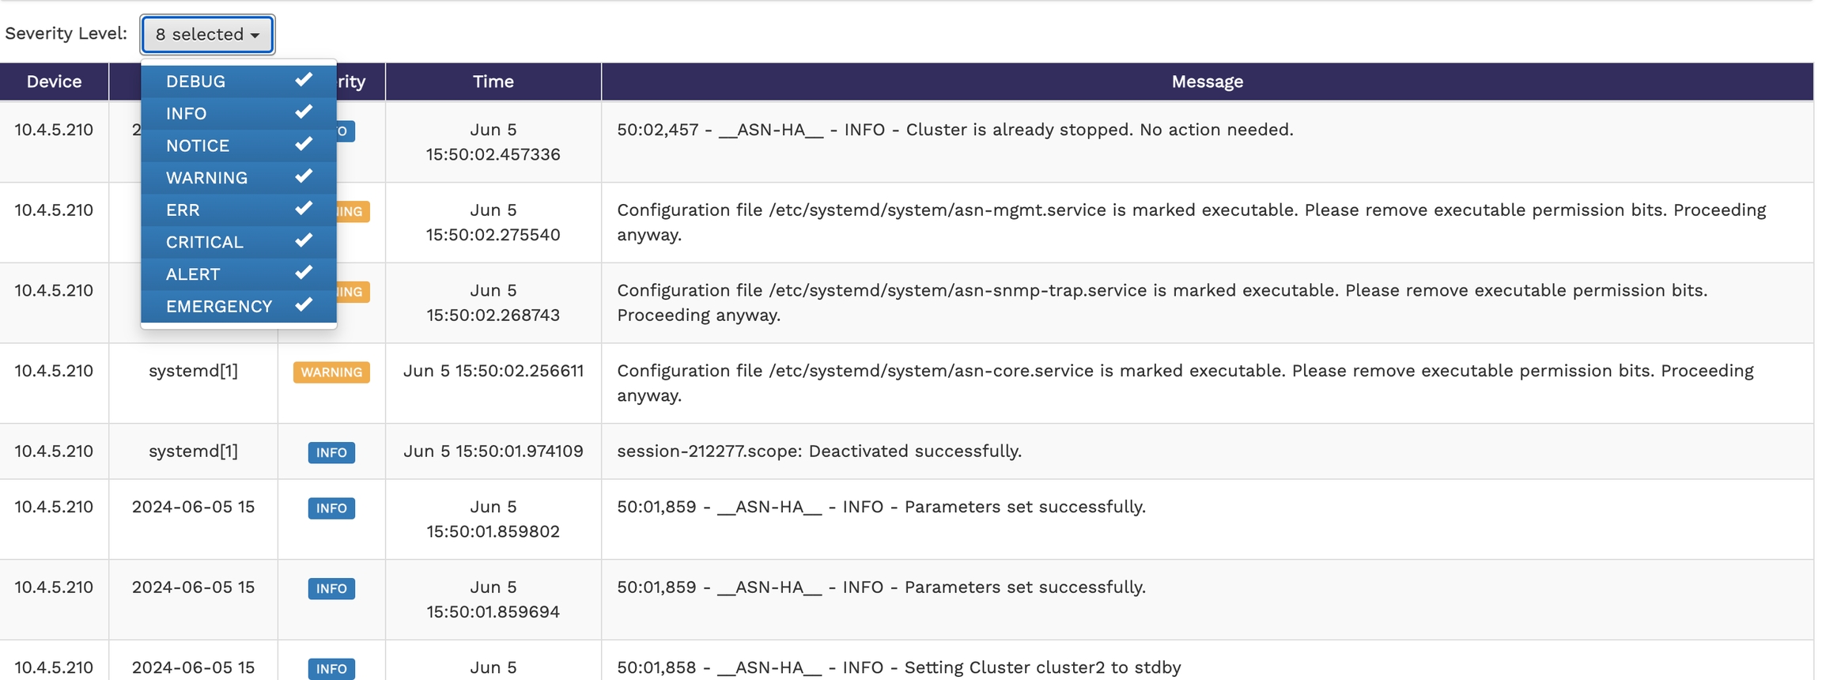Uncheck WARNING in severity dropdown

coord(237,178)
